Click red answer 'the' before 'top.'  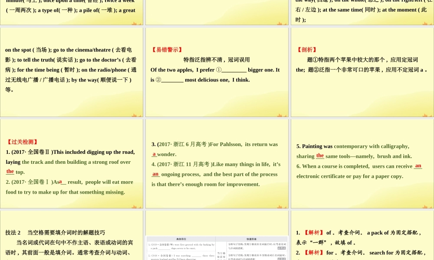[x=10, y=171]
